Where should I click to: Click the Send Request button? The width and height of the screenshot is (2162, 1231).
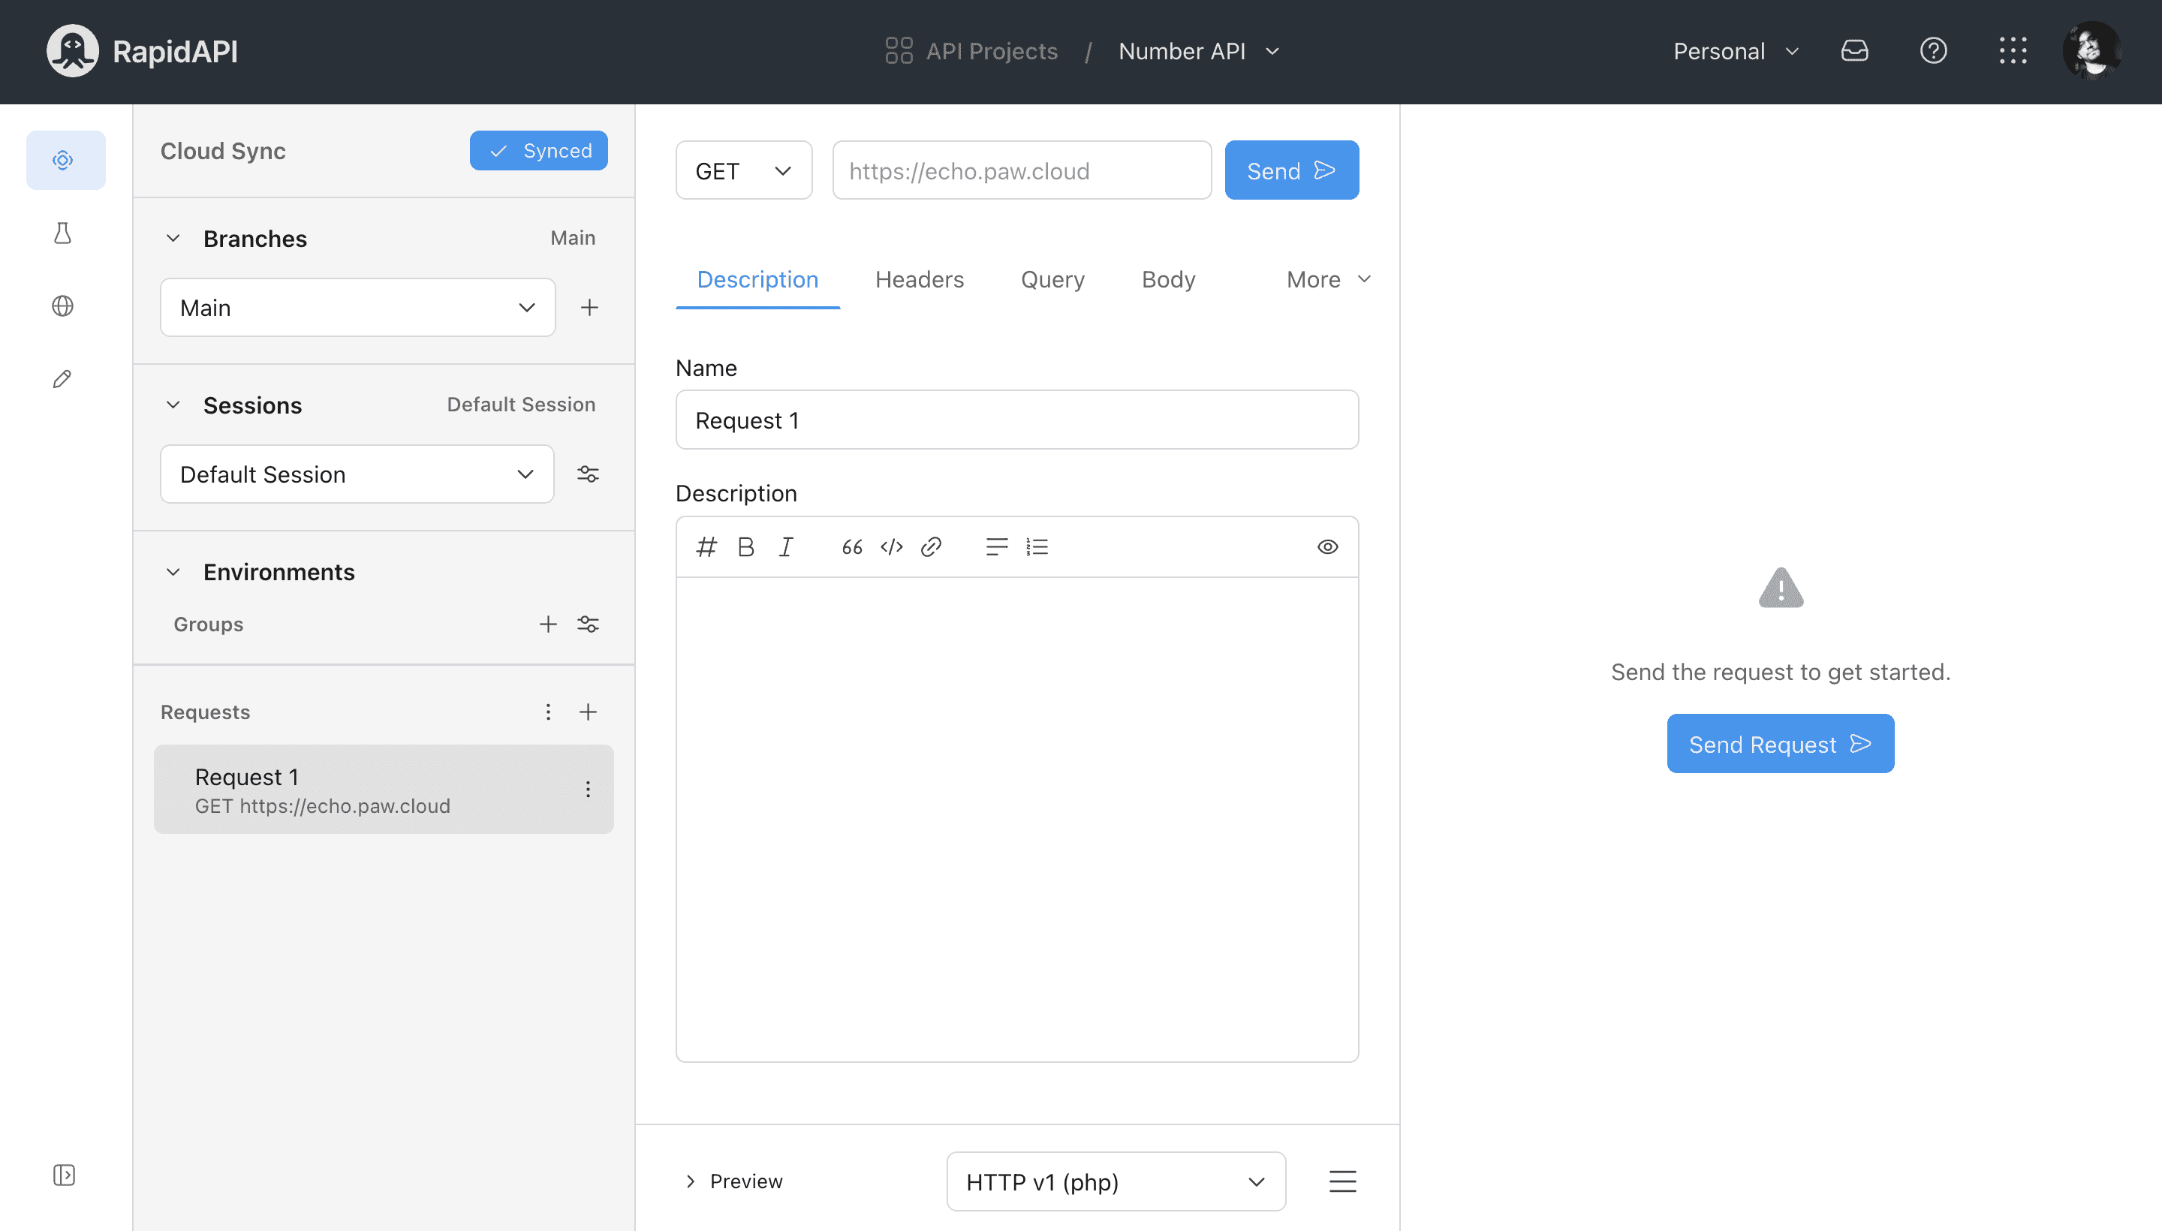1780,743
